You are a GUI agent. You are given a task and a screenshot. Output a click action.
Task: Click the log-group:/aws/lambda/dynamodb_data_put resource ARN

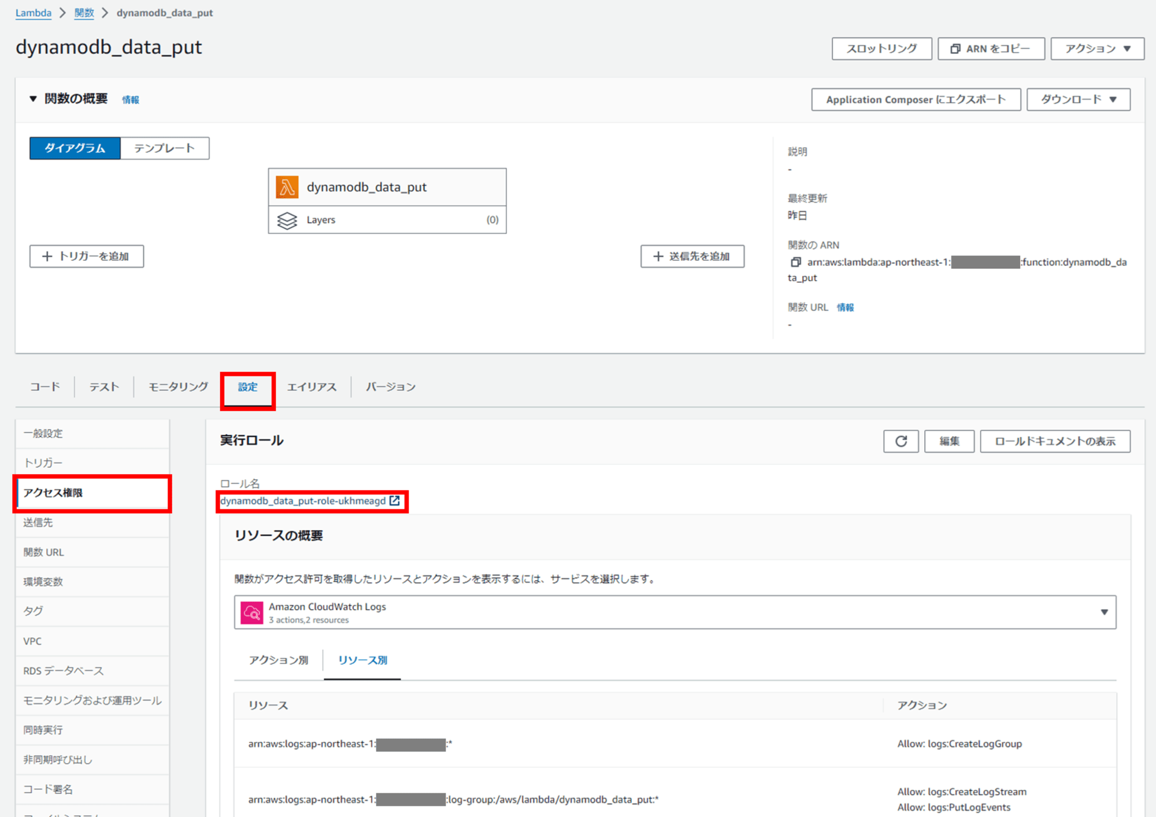(453, 800)
